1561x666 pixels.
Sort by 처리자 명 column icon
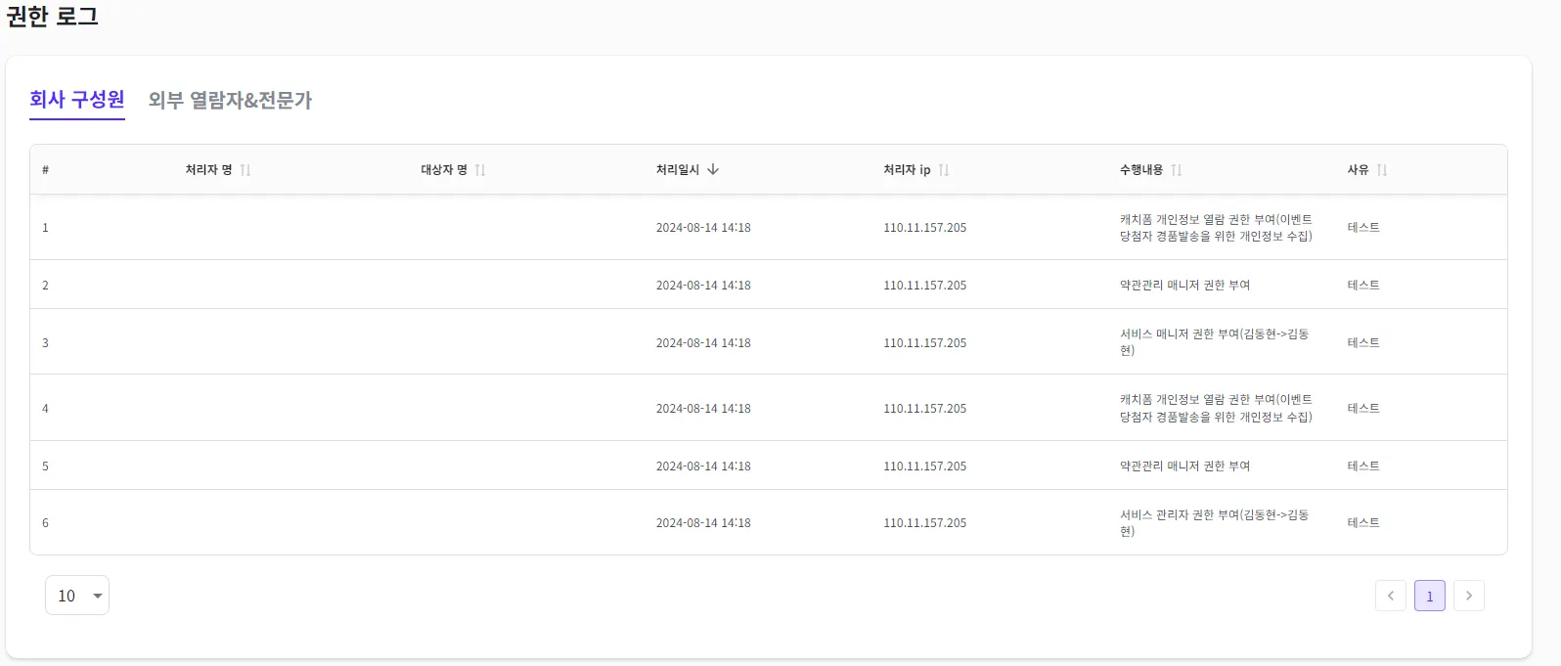[245, 170]
